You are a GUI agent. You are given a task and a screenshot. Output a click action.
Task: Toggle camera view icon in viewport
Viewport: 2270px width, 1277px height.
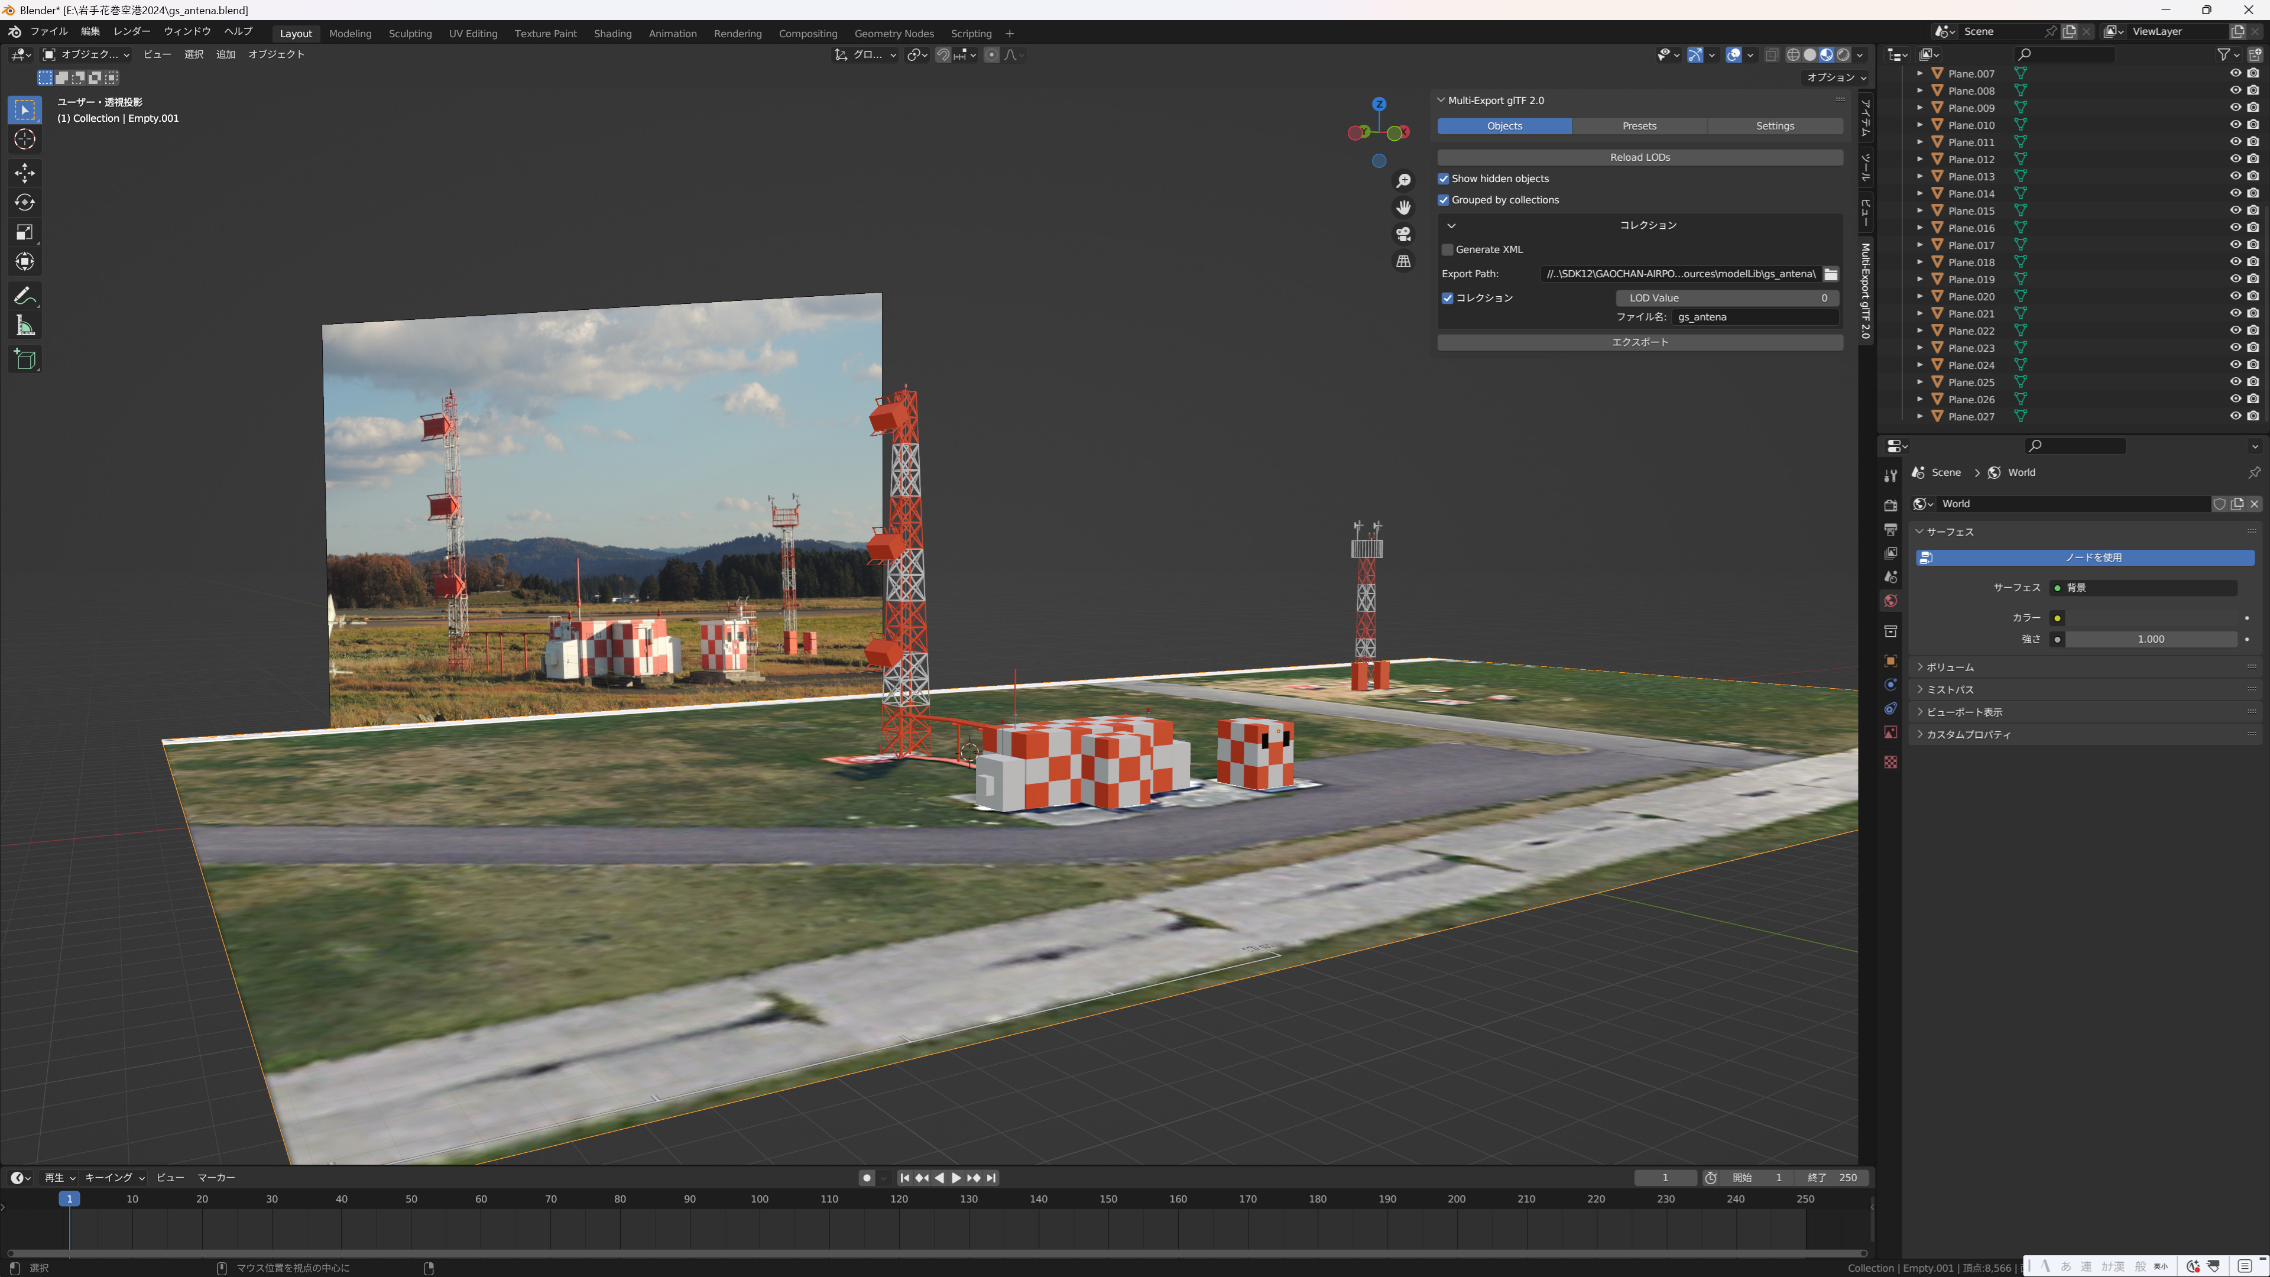(x=1404, y=235)
